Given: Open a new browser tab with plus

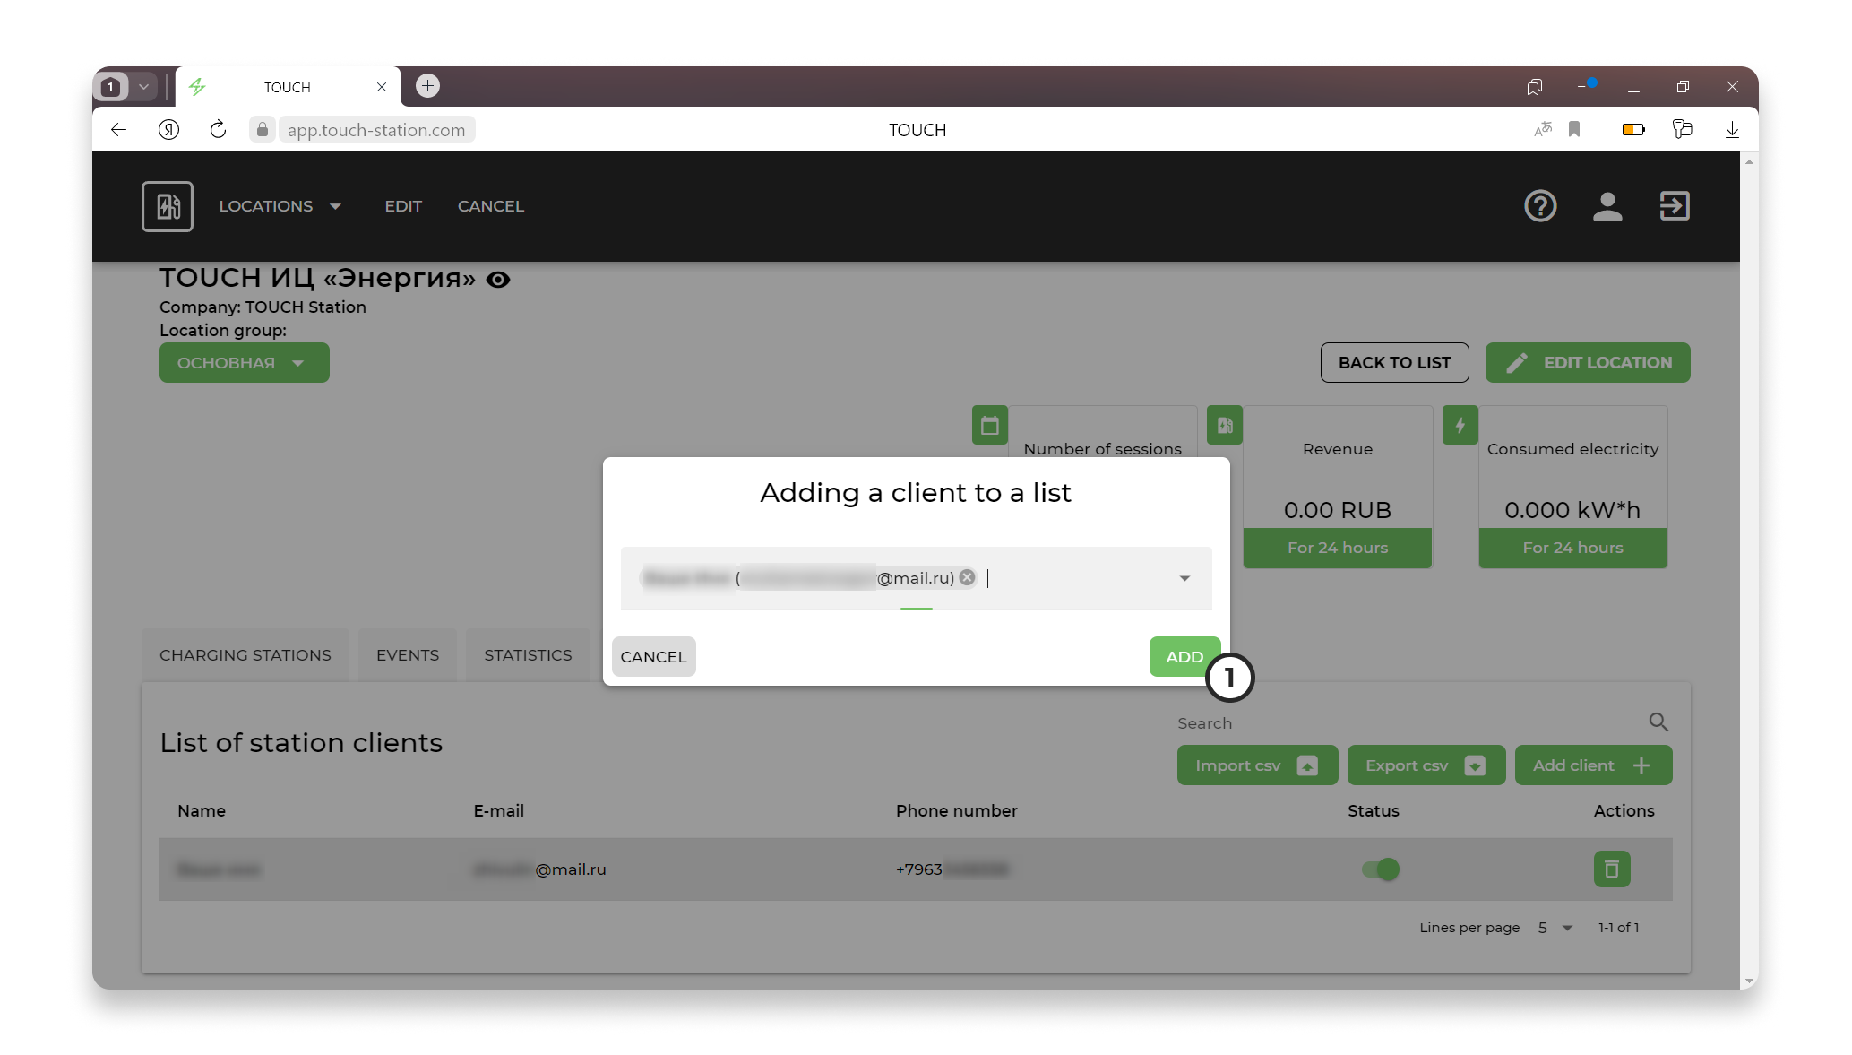Looking at the screenshot, I should pos(428,86).
